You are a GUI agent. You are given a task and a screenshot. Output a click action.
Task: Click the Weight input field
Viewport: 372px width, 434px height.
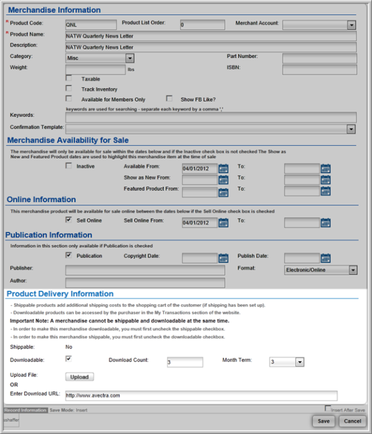point(95,69)
